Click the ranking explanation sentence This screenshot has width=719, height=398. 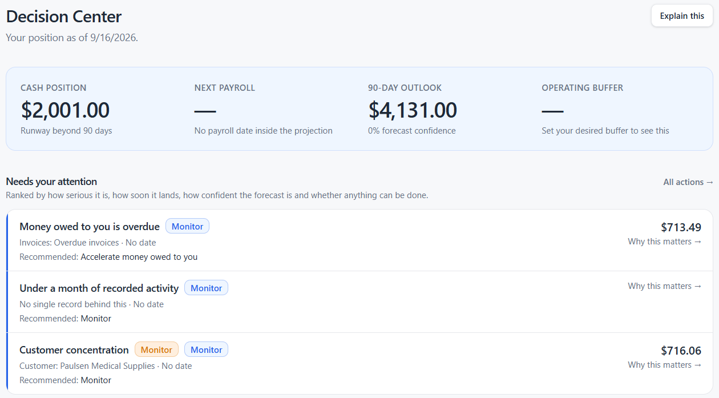(x=217, y=195)
